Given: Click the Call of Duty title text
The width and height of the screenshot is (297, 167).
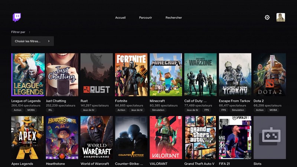Looking at the screenshot, I should tap(196, 101).
